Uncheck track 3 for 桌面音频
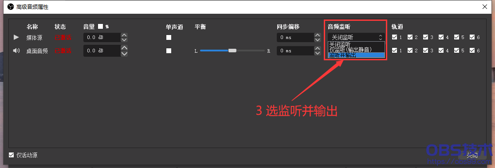This screenshot has width=495, height=168. point(425,51)
